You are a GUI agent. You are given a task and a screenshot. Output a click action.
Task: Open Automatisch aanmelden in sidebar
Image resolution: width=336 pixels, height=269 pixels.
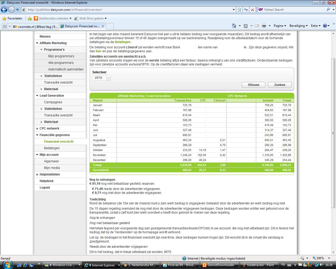[66, 69]
